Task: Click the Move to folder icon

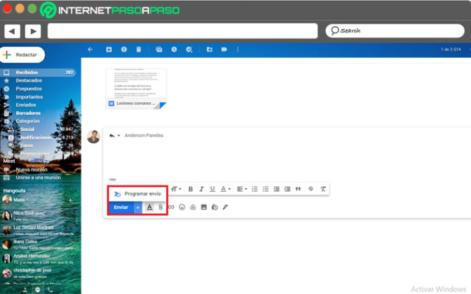Action: coord(209,50)
